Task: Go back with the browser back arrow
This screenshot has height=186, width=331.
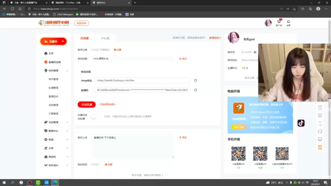Action: [x=5, y=9]
